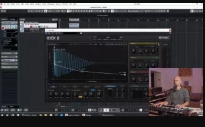Click the end node of the Kick 2 pitch curve
Viewport: 205px width, 127px height.
pos(125,75)
